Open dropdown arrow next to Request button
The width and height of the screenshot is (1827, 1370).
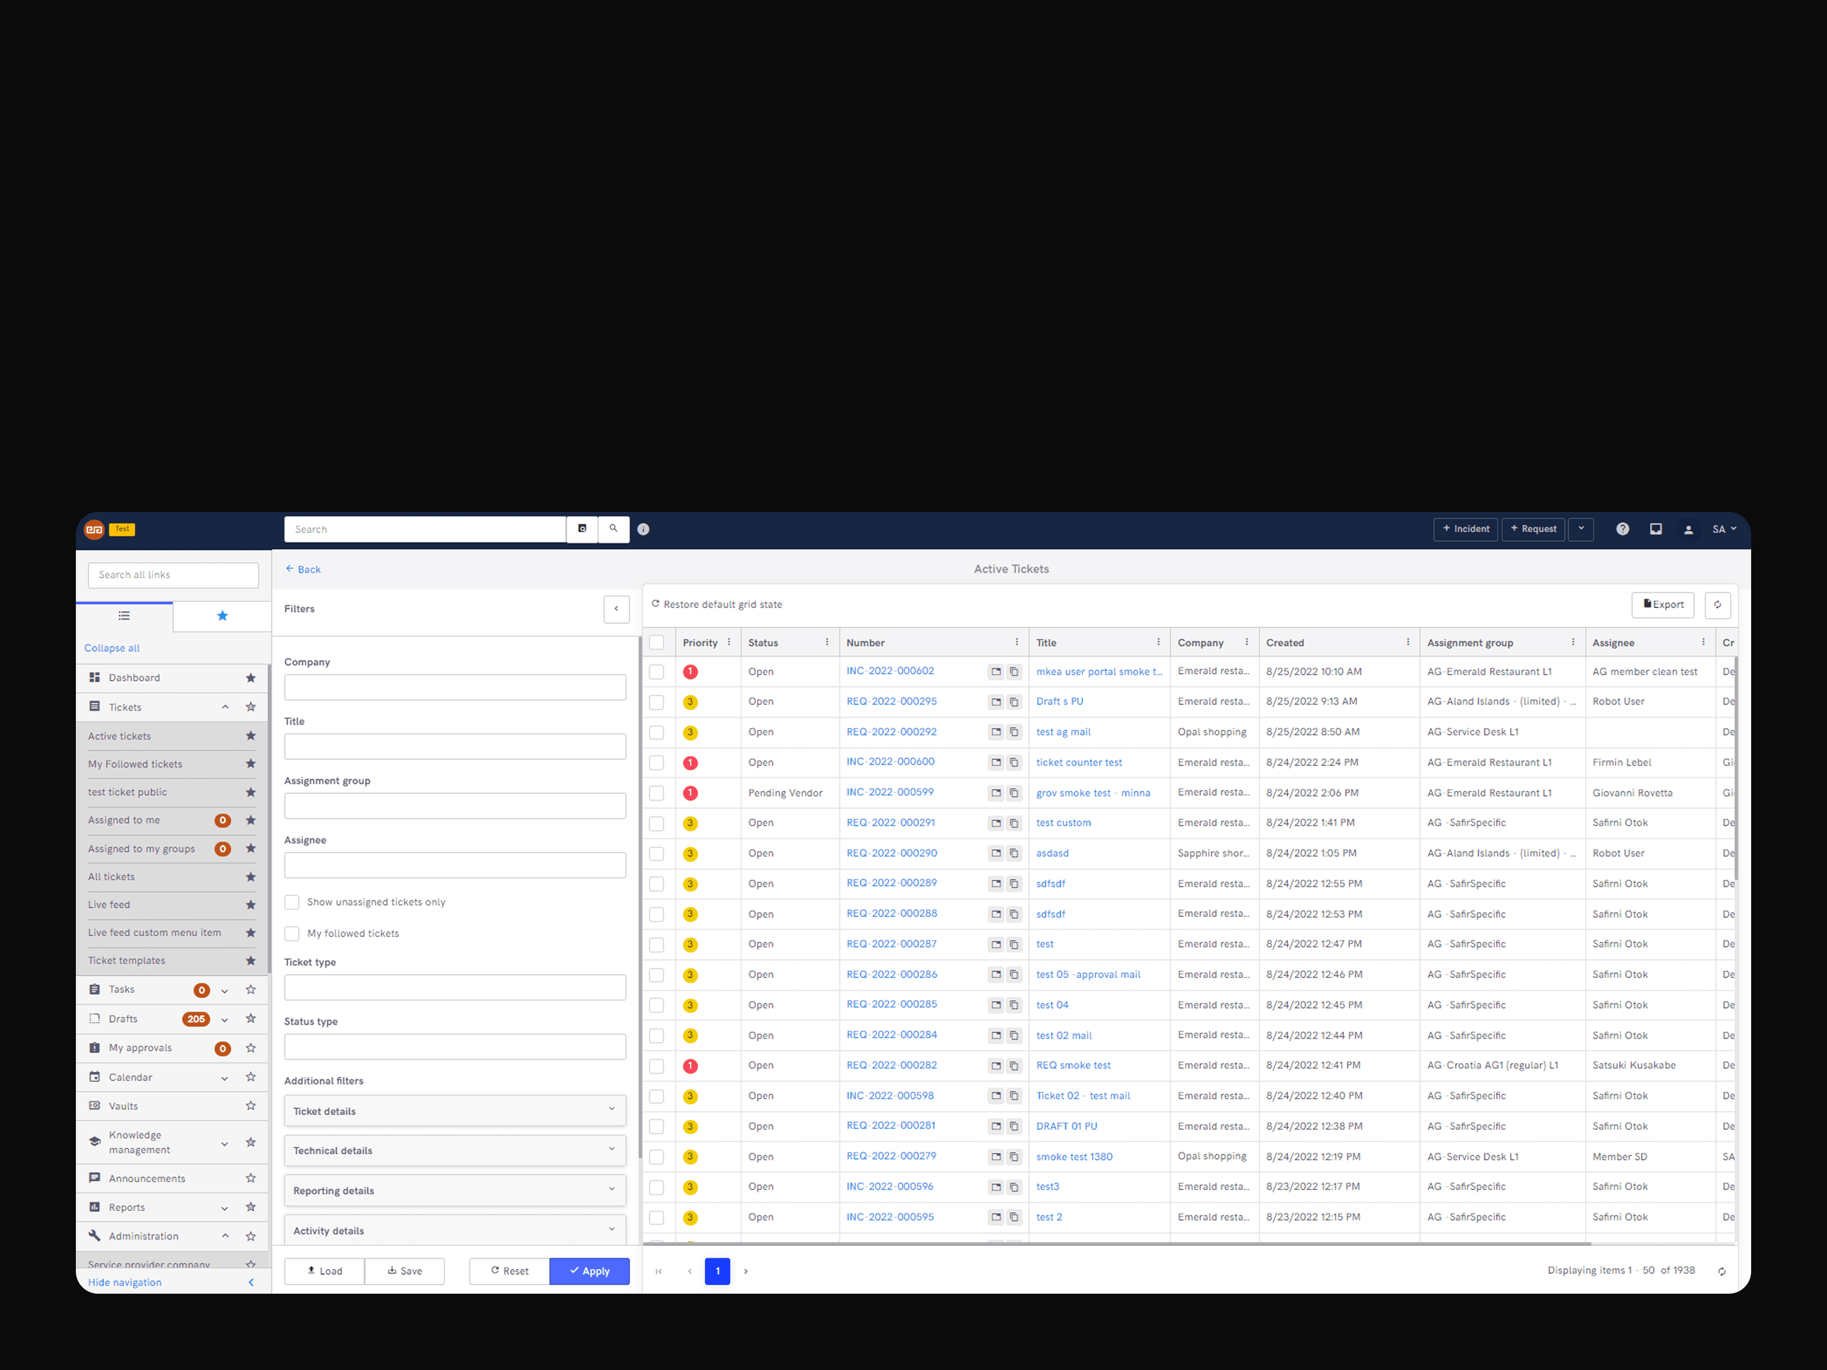click(x=1581, y=529)
